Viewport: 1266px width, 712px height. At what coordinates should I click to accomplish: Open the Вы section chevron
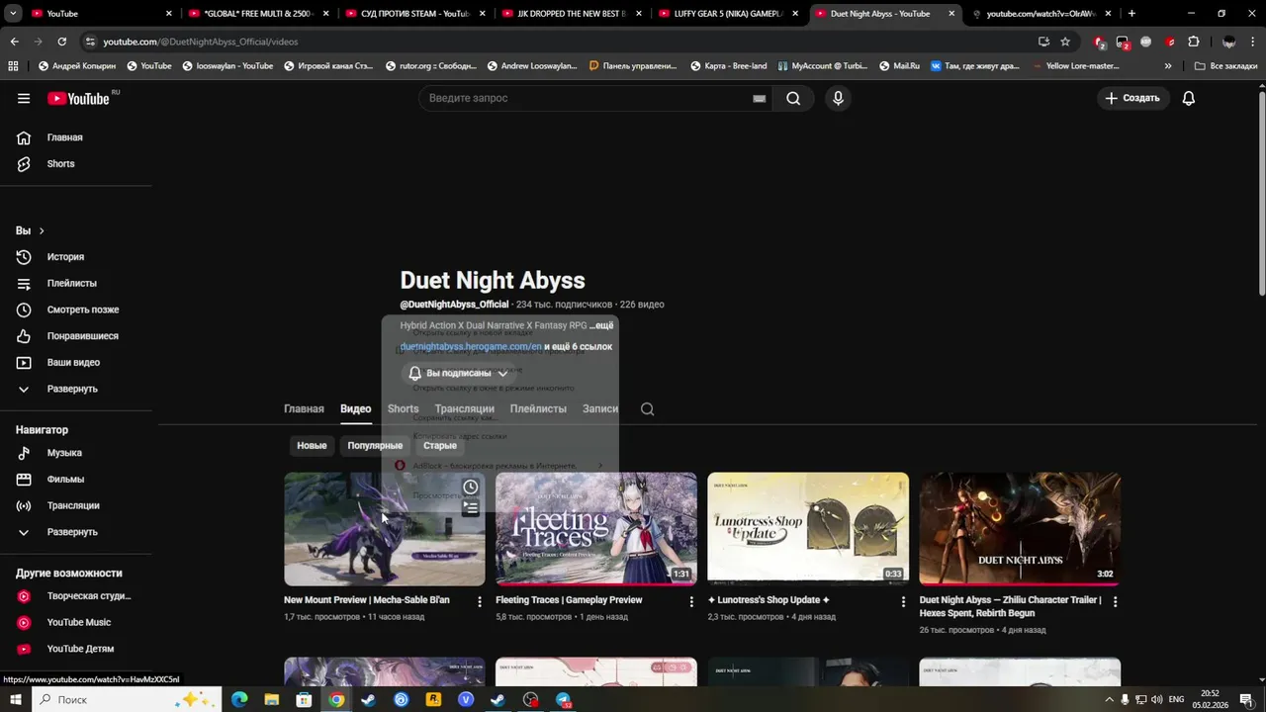click(x=41, y=230)
